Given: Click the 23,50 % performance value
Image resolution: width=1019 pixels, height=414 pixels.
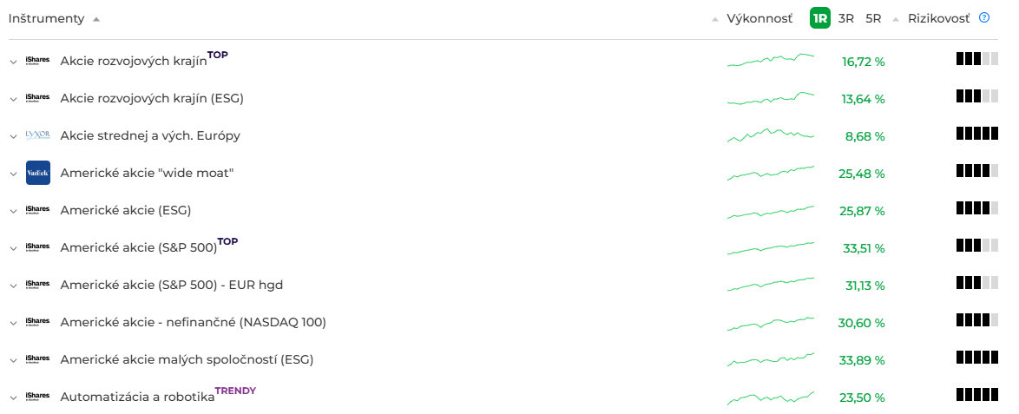Looking at the screenshot, I should [x=862, y=398].
